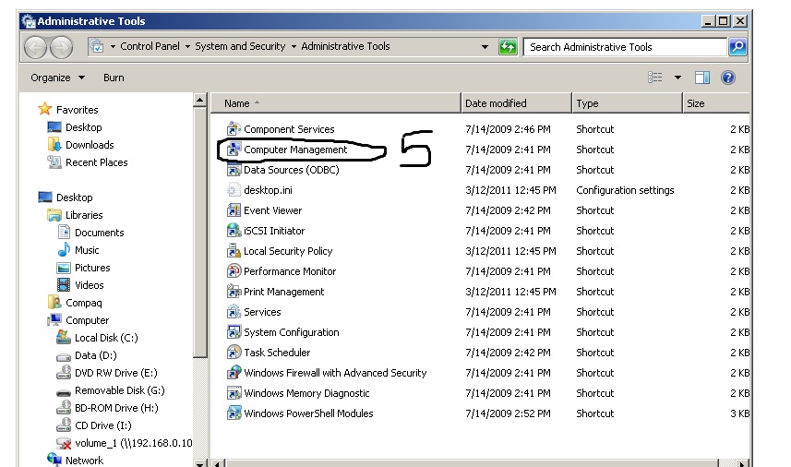Open the Component Services shortcut icon
The height and width of the screenshot is (467, 791).
(234, 129)
